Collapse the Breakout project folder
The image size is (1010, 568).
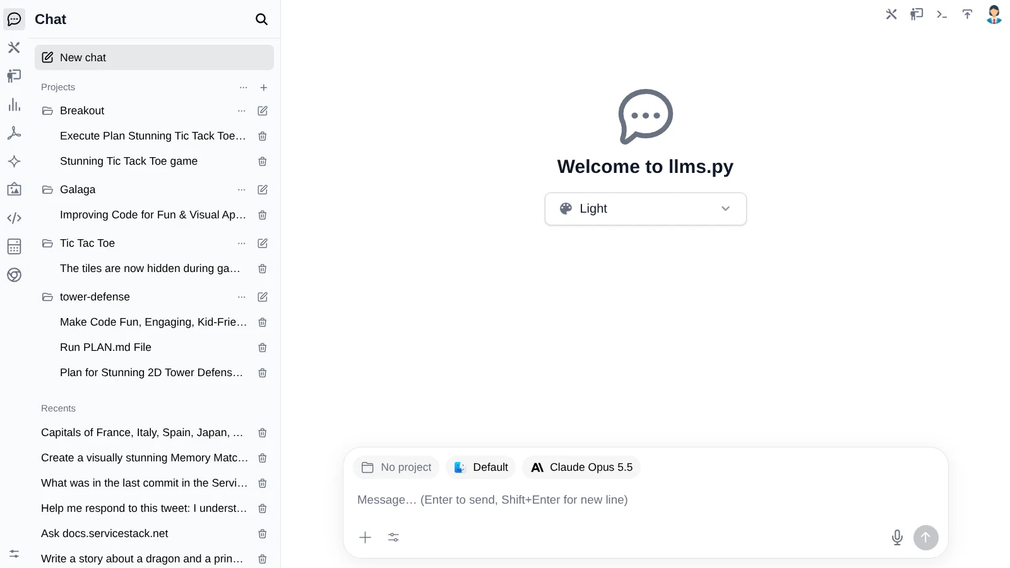coord(47,110)
